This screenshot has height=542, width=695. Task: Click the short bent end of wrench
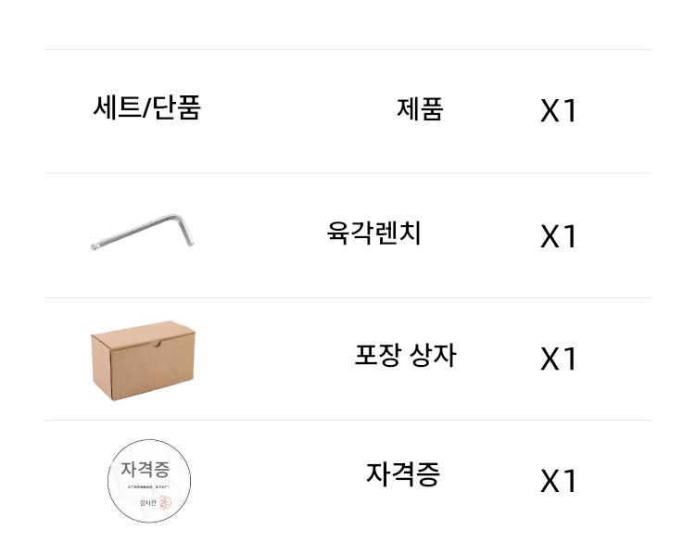pyautogui.click(x=186, y=232)
